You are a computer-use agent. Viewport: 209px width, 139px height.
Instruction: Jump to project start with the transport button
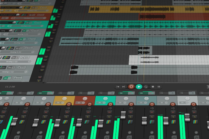pos(118,86)
